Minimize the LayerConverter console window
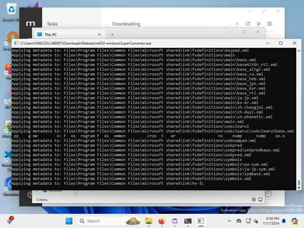The width and height of the screenshot is (304, 228). pyautogui.click(x=267, y=43)
